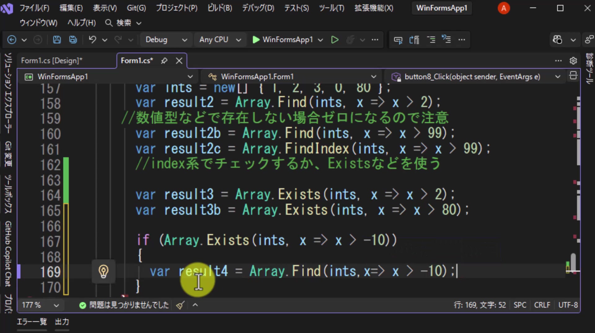595x333 pixels.
Task: Open the Debug configuration dropdown
Action: coord(166,40)
